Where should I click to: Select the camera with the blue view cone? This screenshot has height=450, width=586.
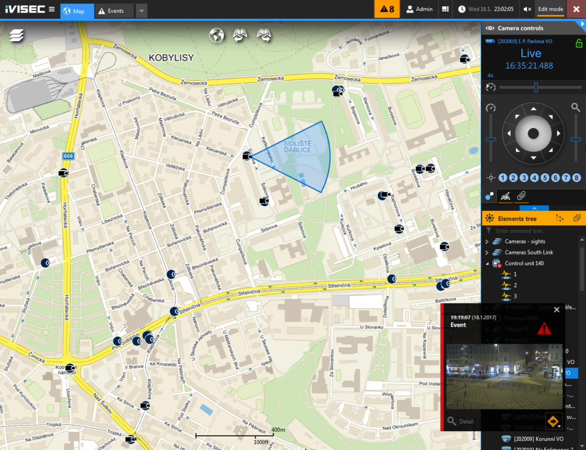click(x=247, y=156)
